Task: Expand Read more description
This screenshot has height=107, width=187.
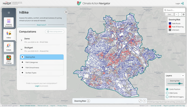Action: pyautogui.click(x=42, y=25)
